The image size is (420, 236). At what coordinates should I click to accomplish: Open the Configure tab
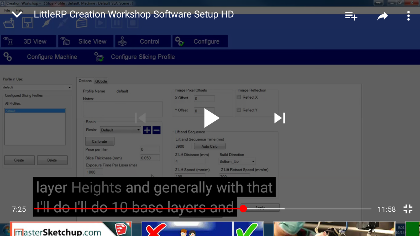pyautogui.click(x=200, y=41)
